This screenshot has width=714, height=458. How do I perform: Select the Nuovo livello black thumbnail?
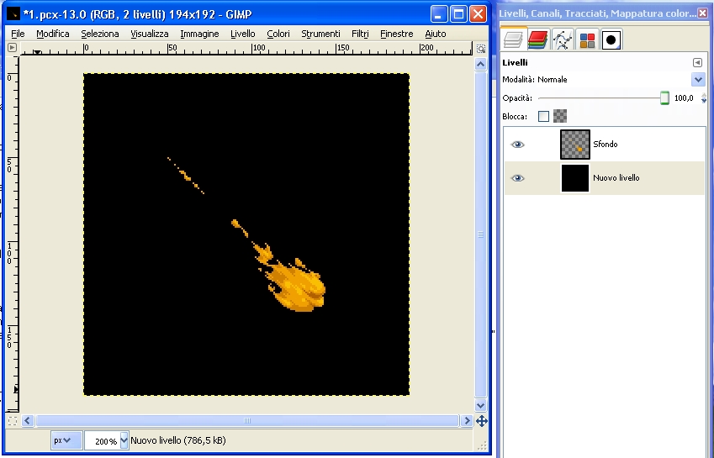pyautogui.click(x=574, y=178)
